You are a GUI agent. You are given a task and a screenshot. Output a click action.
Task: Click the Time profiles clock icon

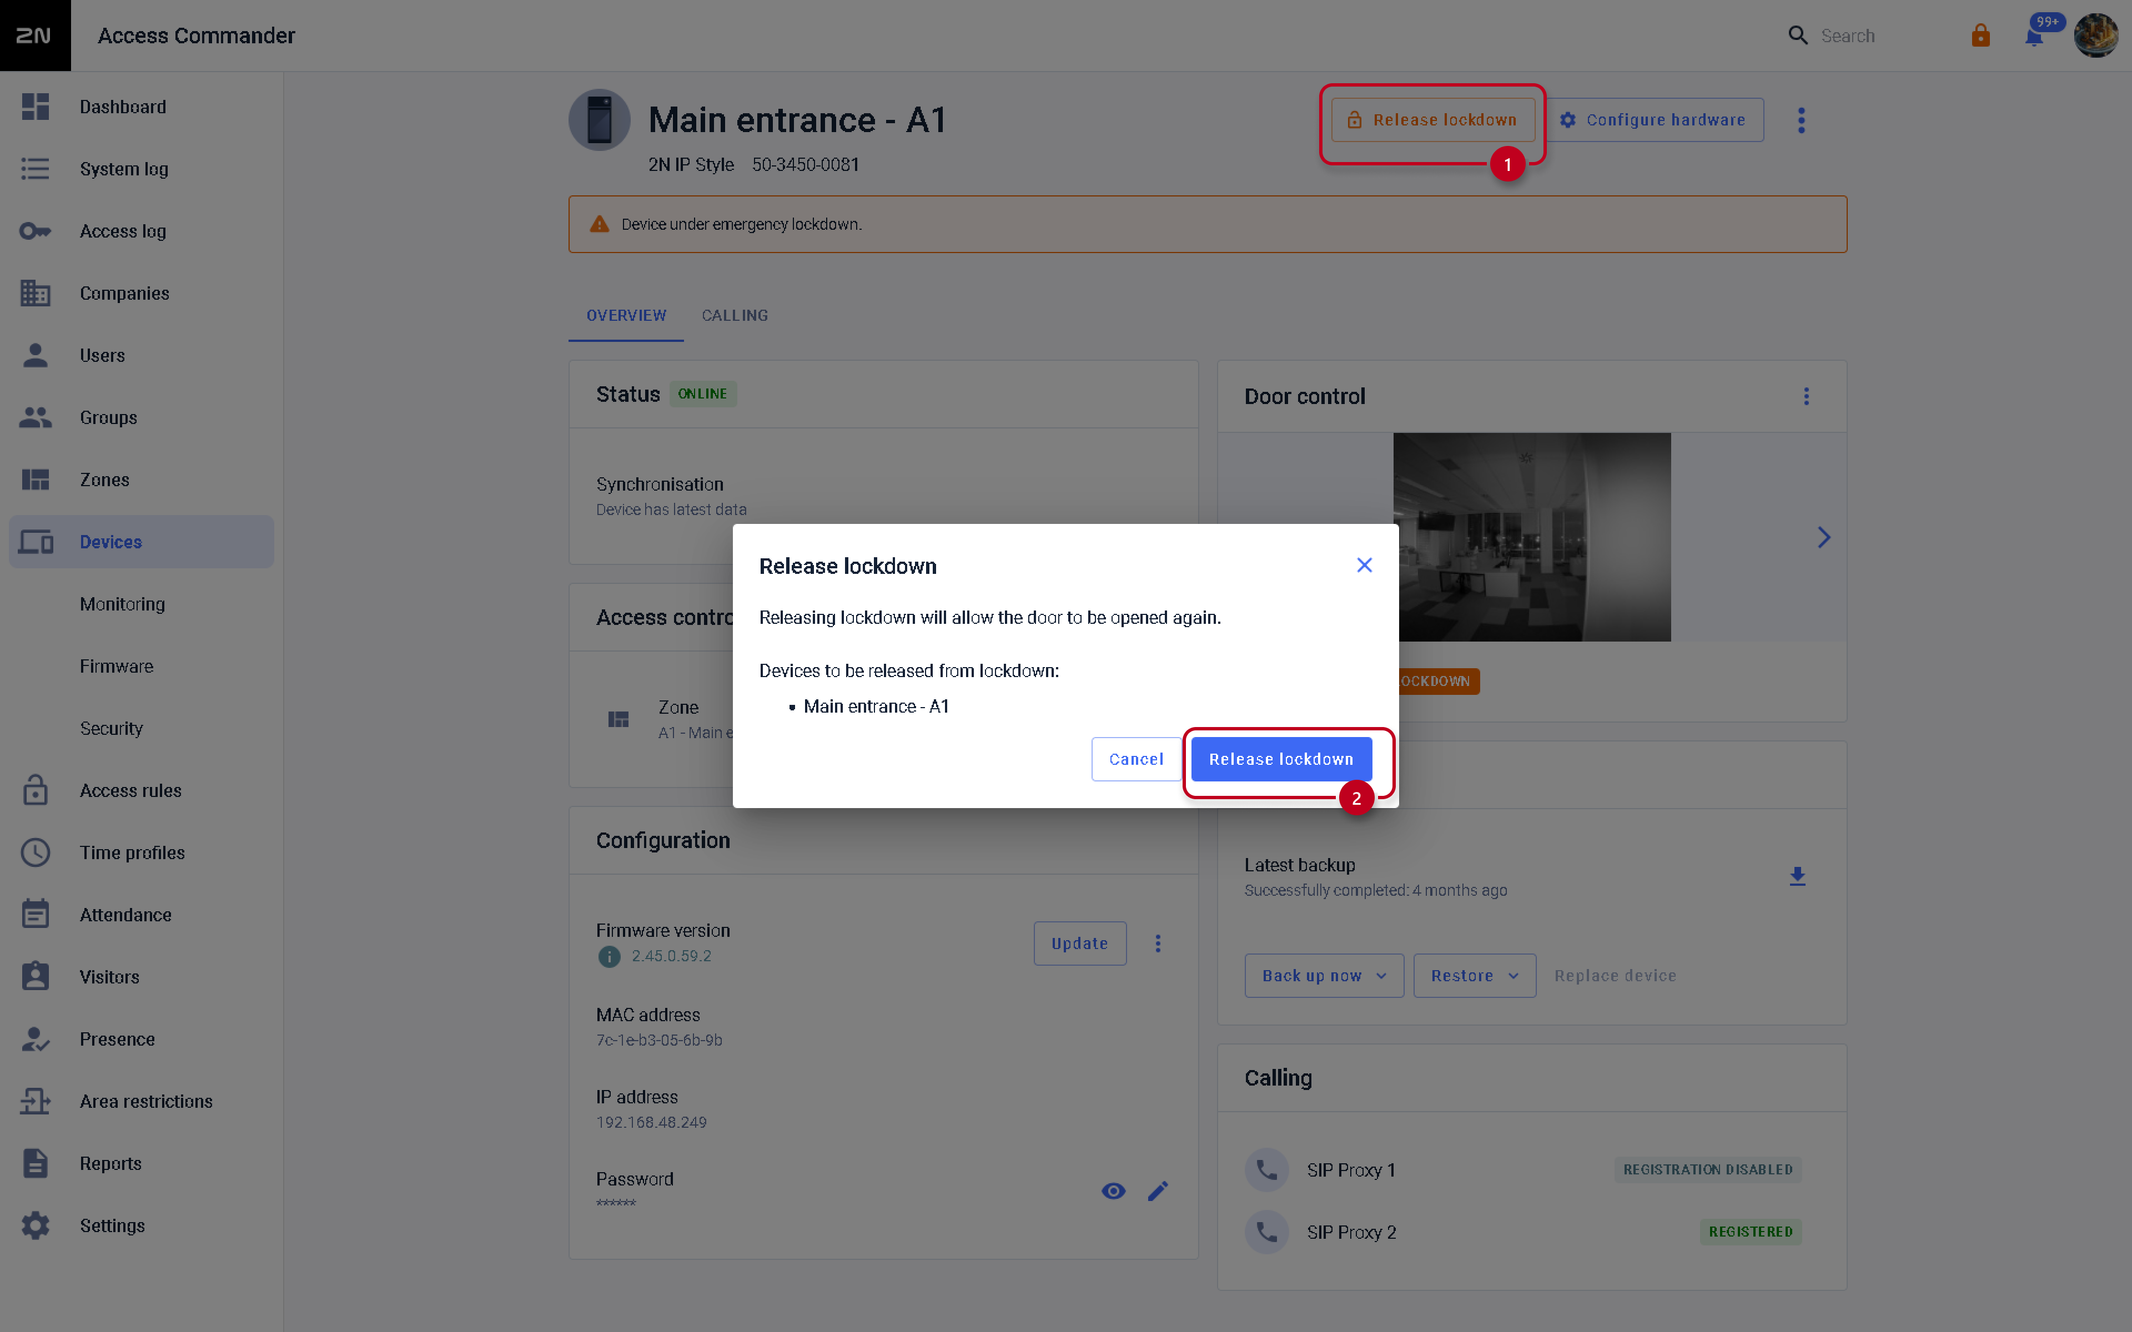tap(35, 853)
